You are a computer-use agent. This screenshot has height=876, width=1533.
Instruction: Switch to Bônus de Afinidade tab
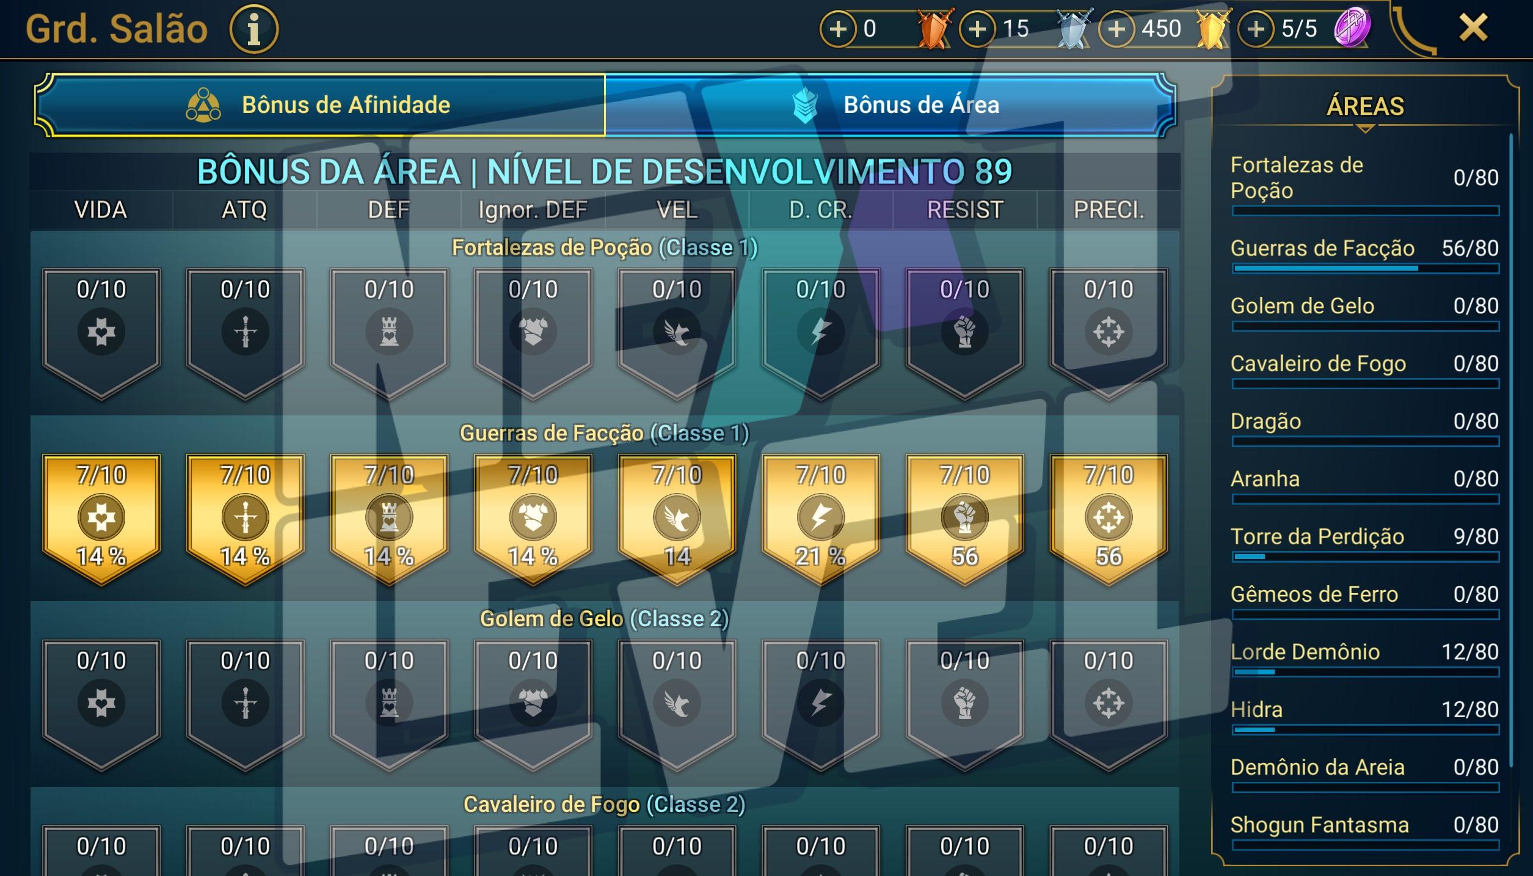click(x=320, y=105)
